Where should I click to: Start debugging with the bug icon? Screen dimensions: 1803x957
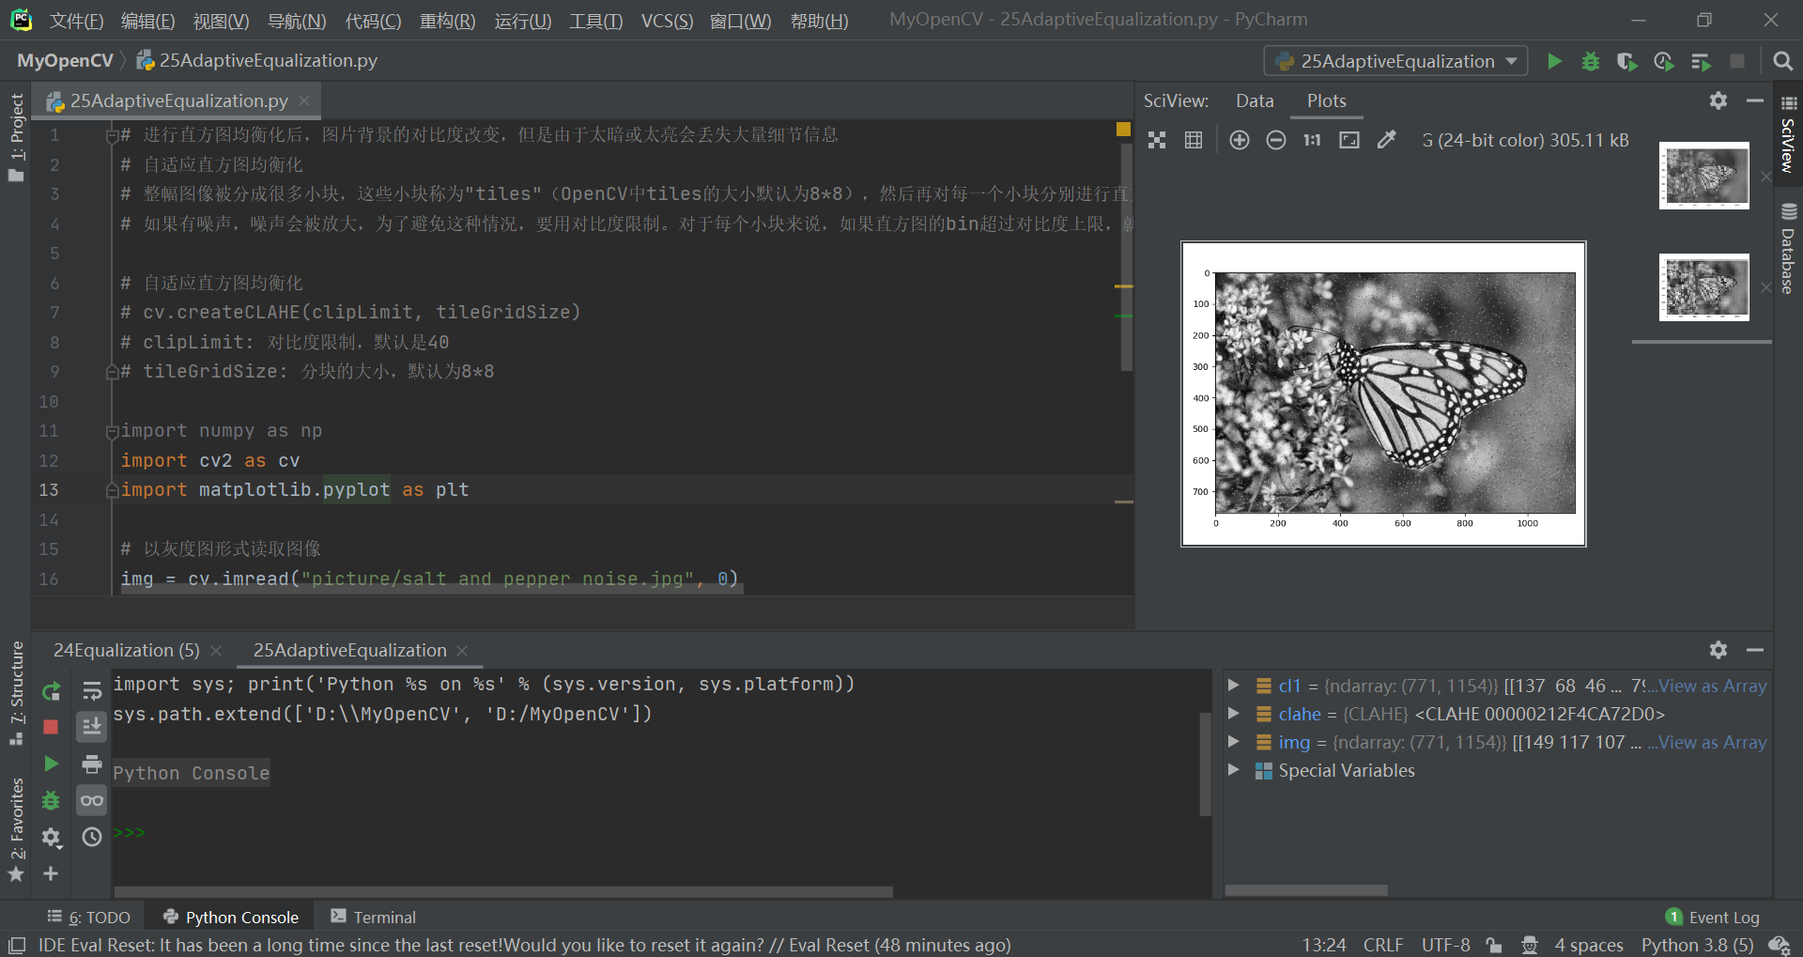point(1590,60)
